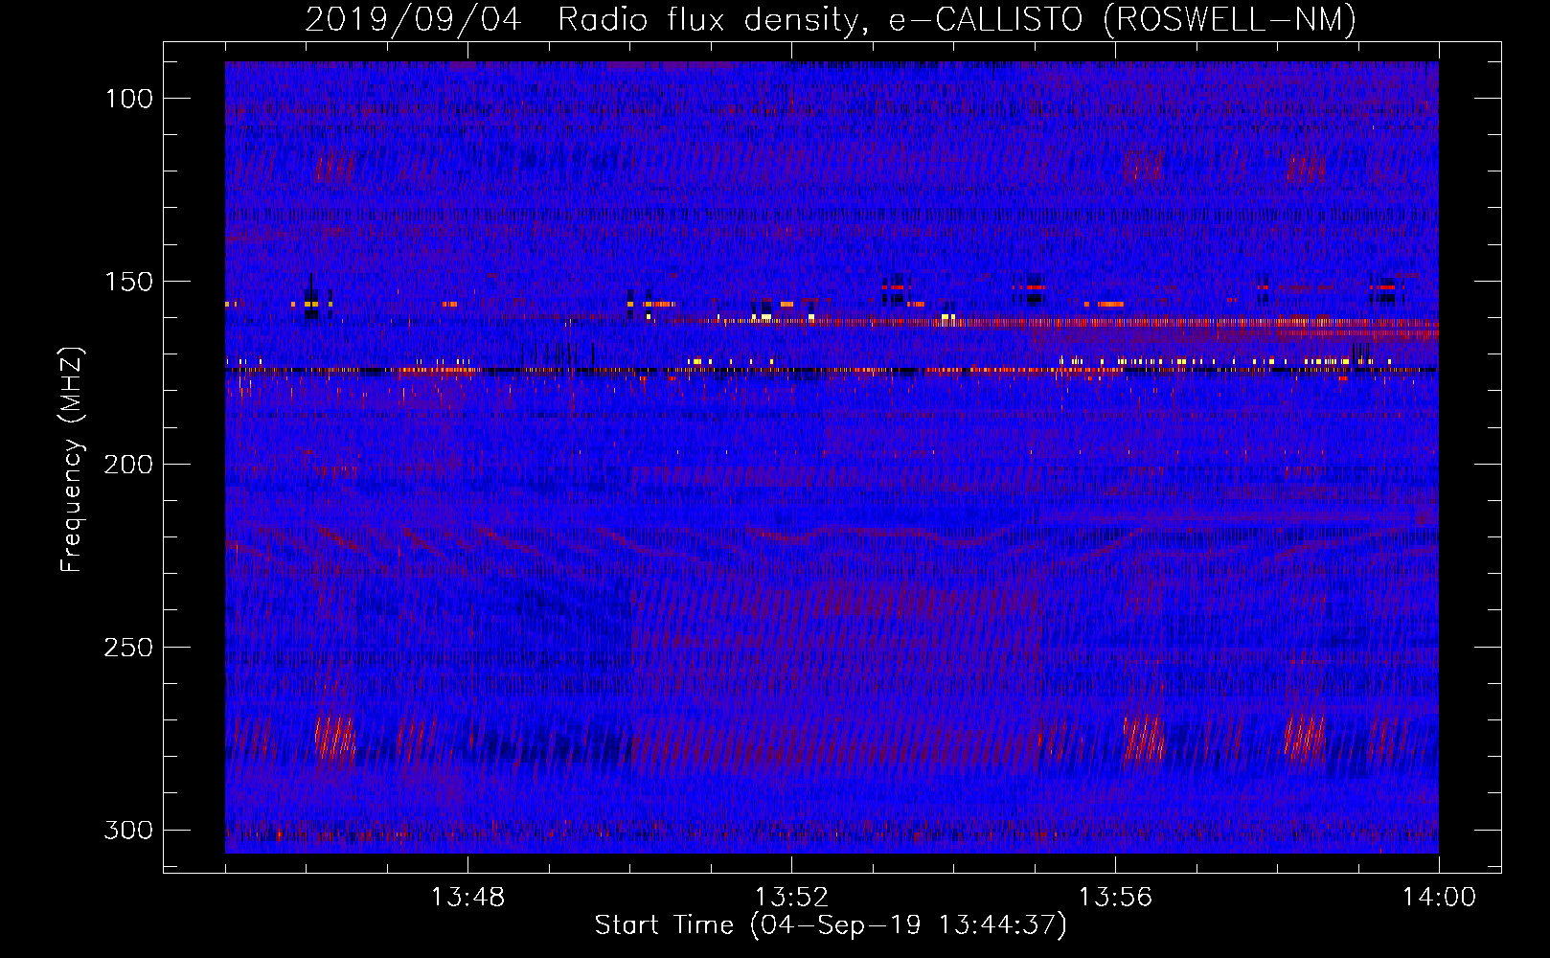1550x958 pixels.
Task: Click the '200' frequency tick label
Action: click(x=128, y=465)
